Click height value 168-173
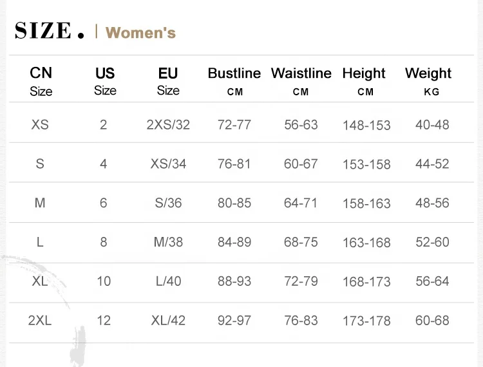Image resolution: width=483 pixels, height=367 pixels. coord(366,281)
